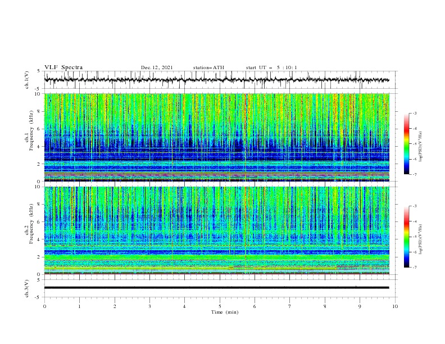Click the ch.2 log(PSD) colorbar label
Image resolution: width=445 pixels, height=344 pixels.
[x=421, y=239]
